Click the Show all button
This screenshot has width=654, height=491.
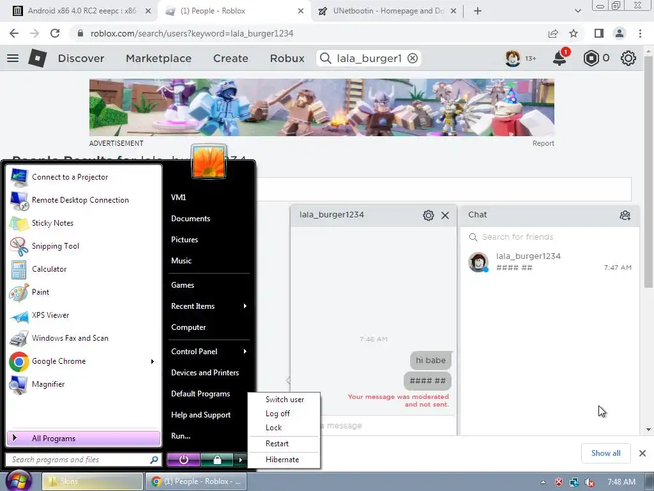(x=605, y=453)
